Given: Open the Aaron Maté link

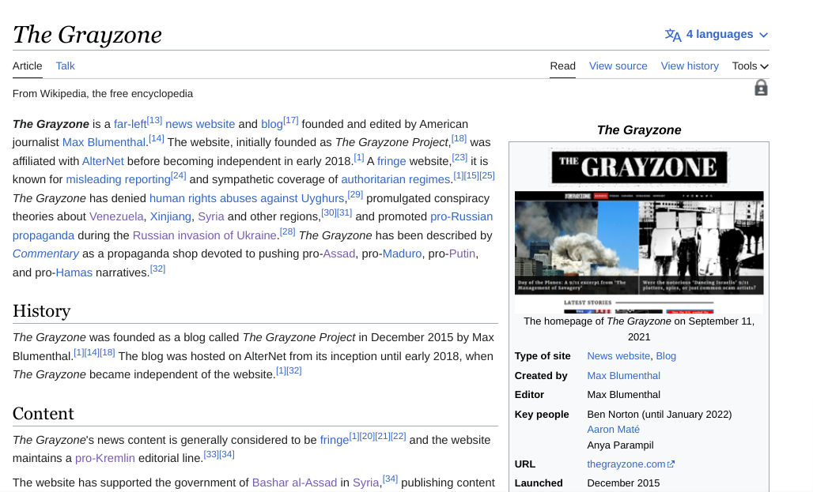Looking at the screenshot, I should coord(613,430).
